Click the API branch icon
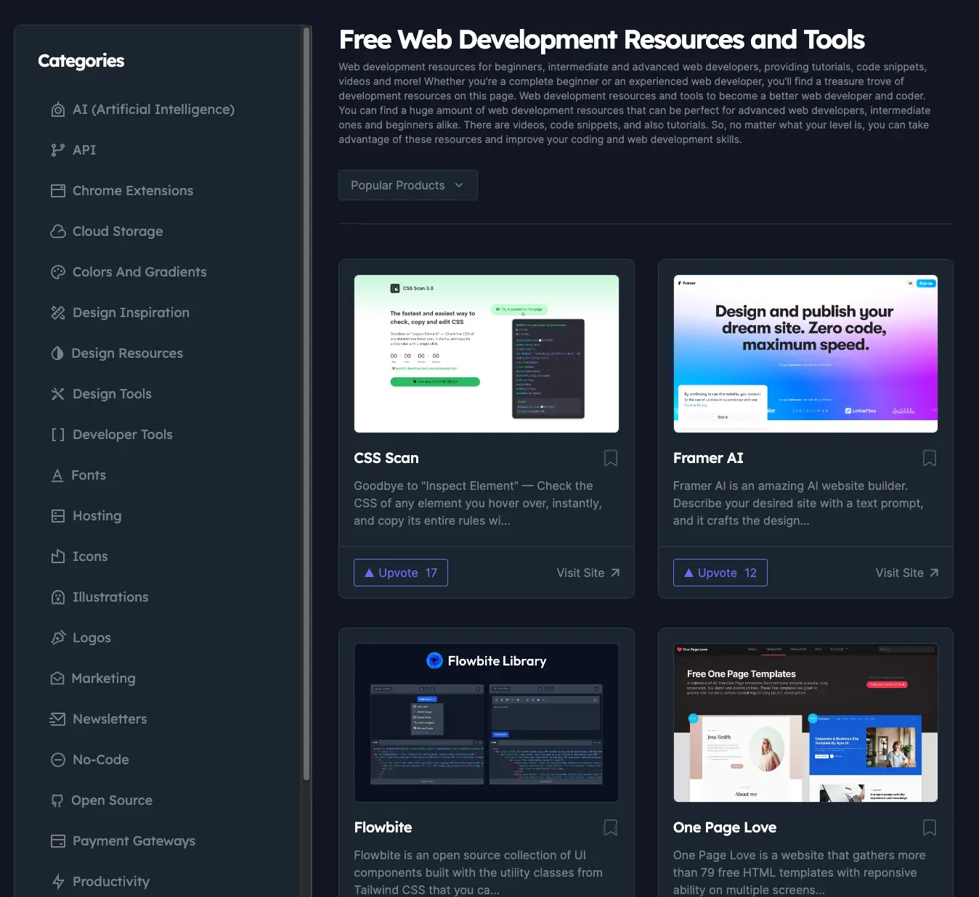Viewport: 979px width, 897px height. (x=58, y=150)
